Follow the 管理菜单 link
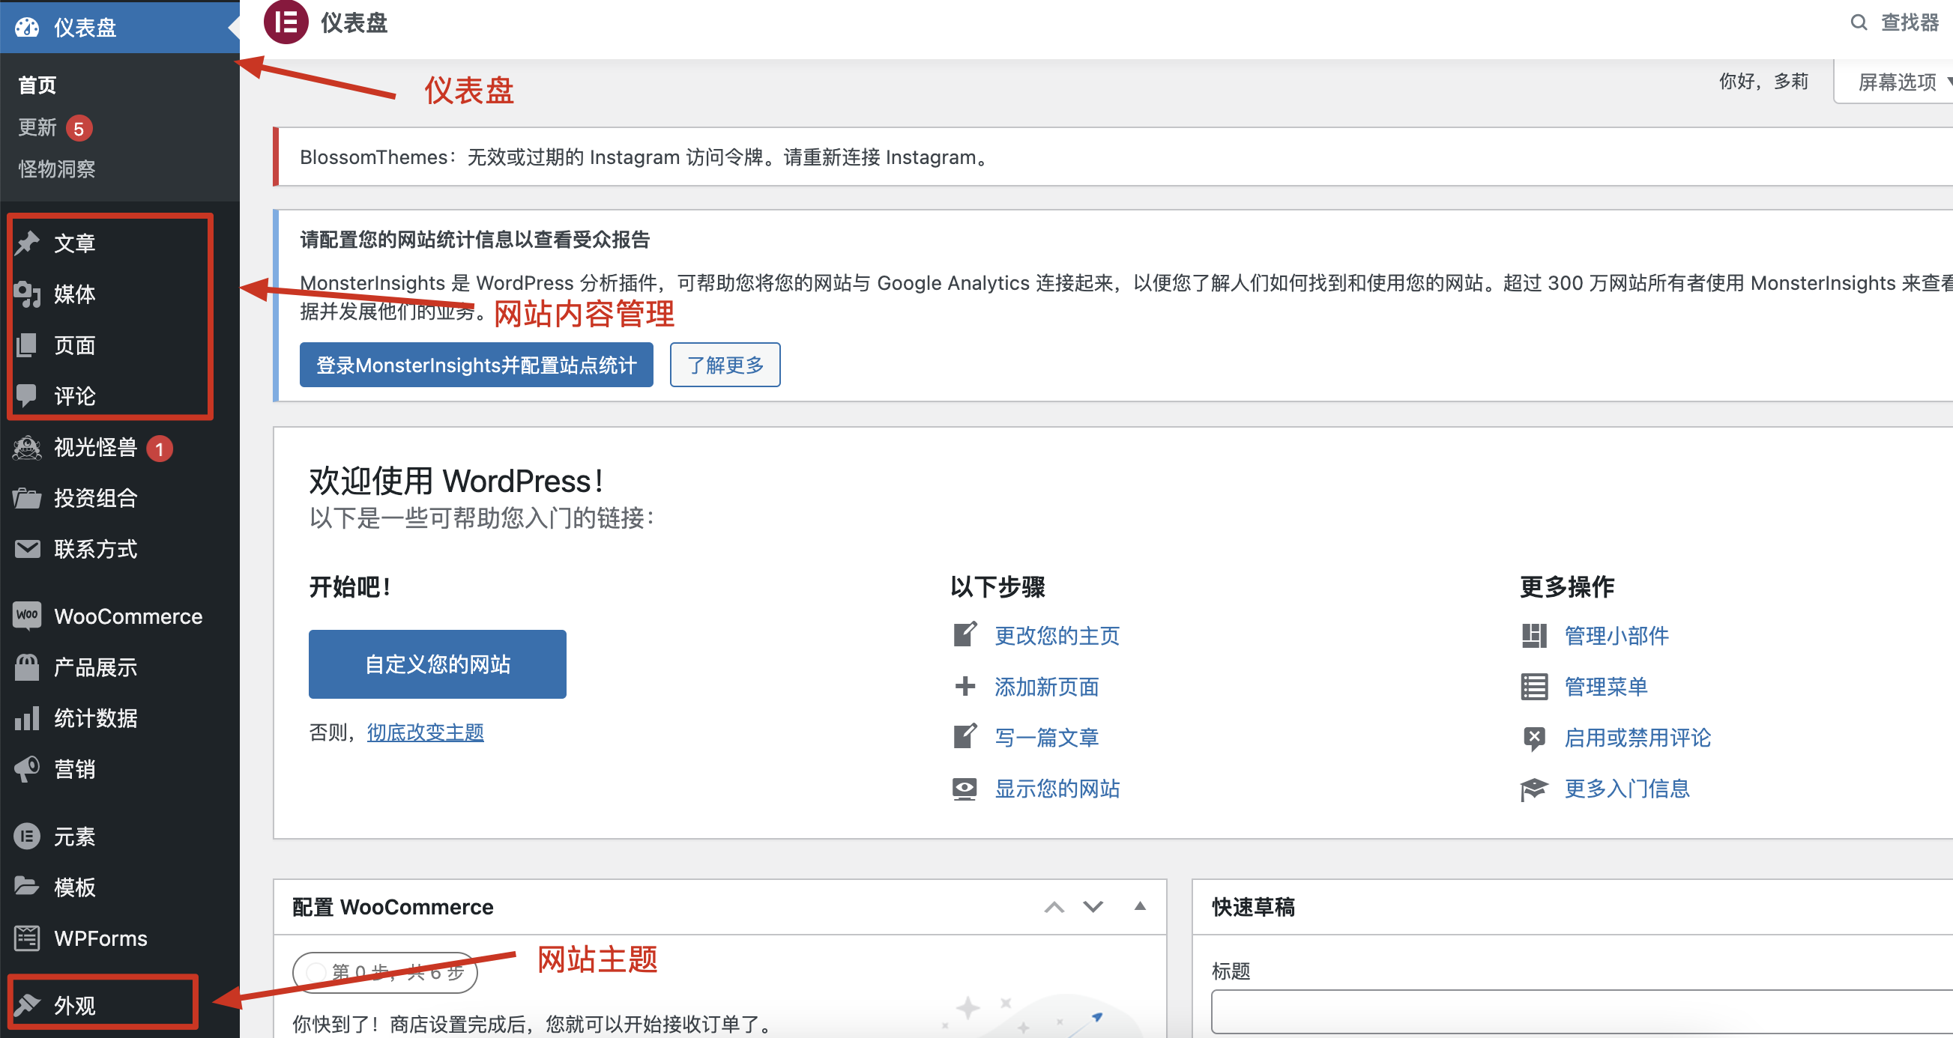The width and height of the screenshot is (1953, 1038). coord(1606,687)
